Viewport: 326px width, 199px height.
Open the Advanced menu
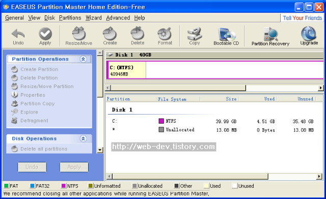click(x=118, y=18)
